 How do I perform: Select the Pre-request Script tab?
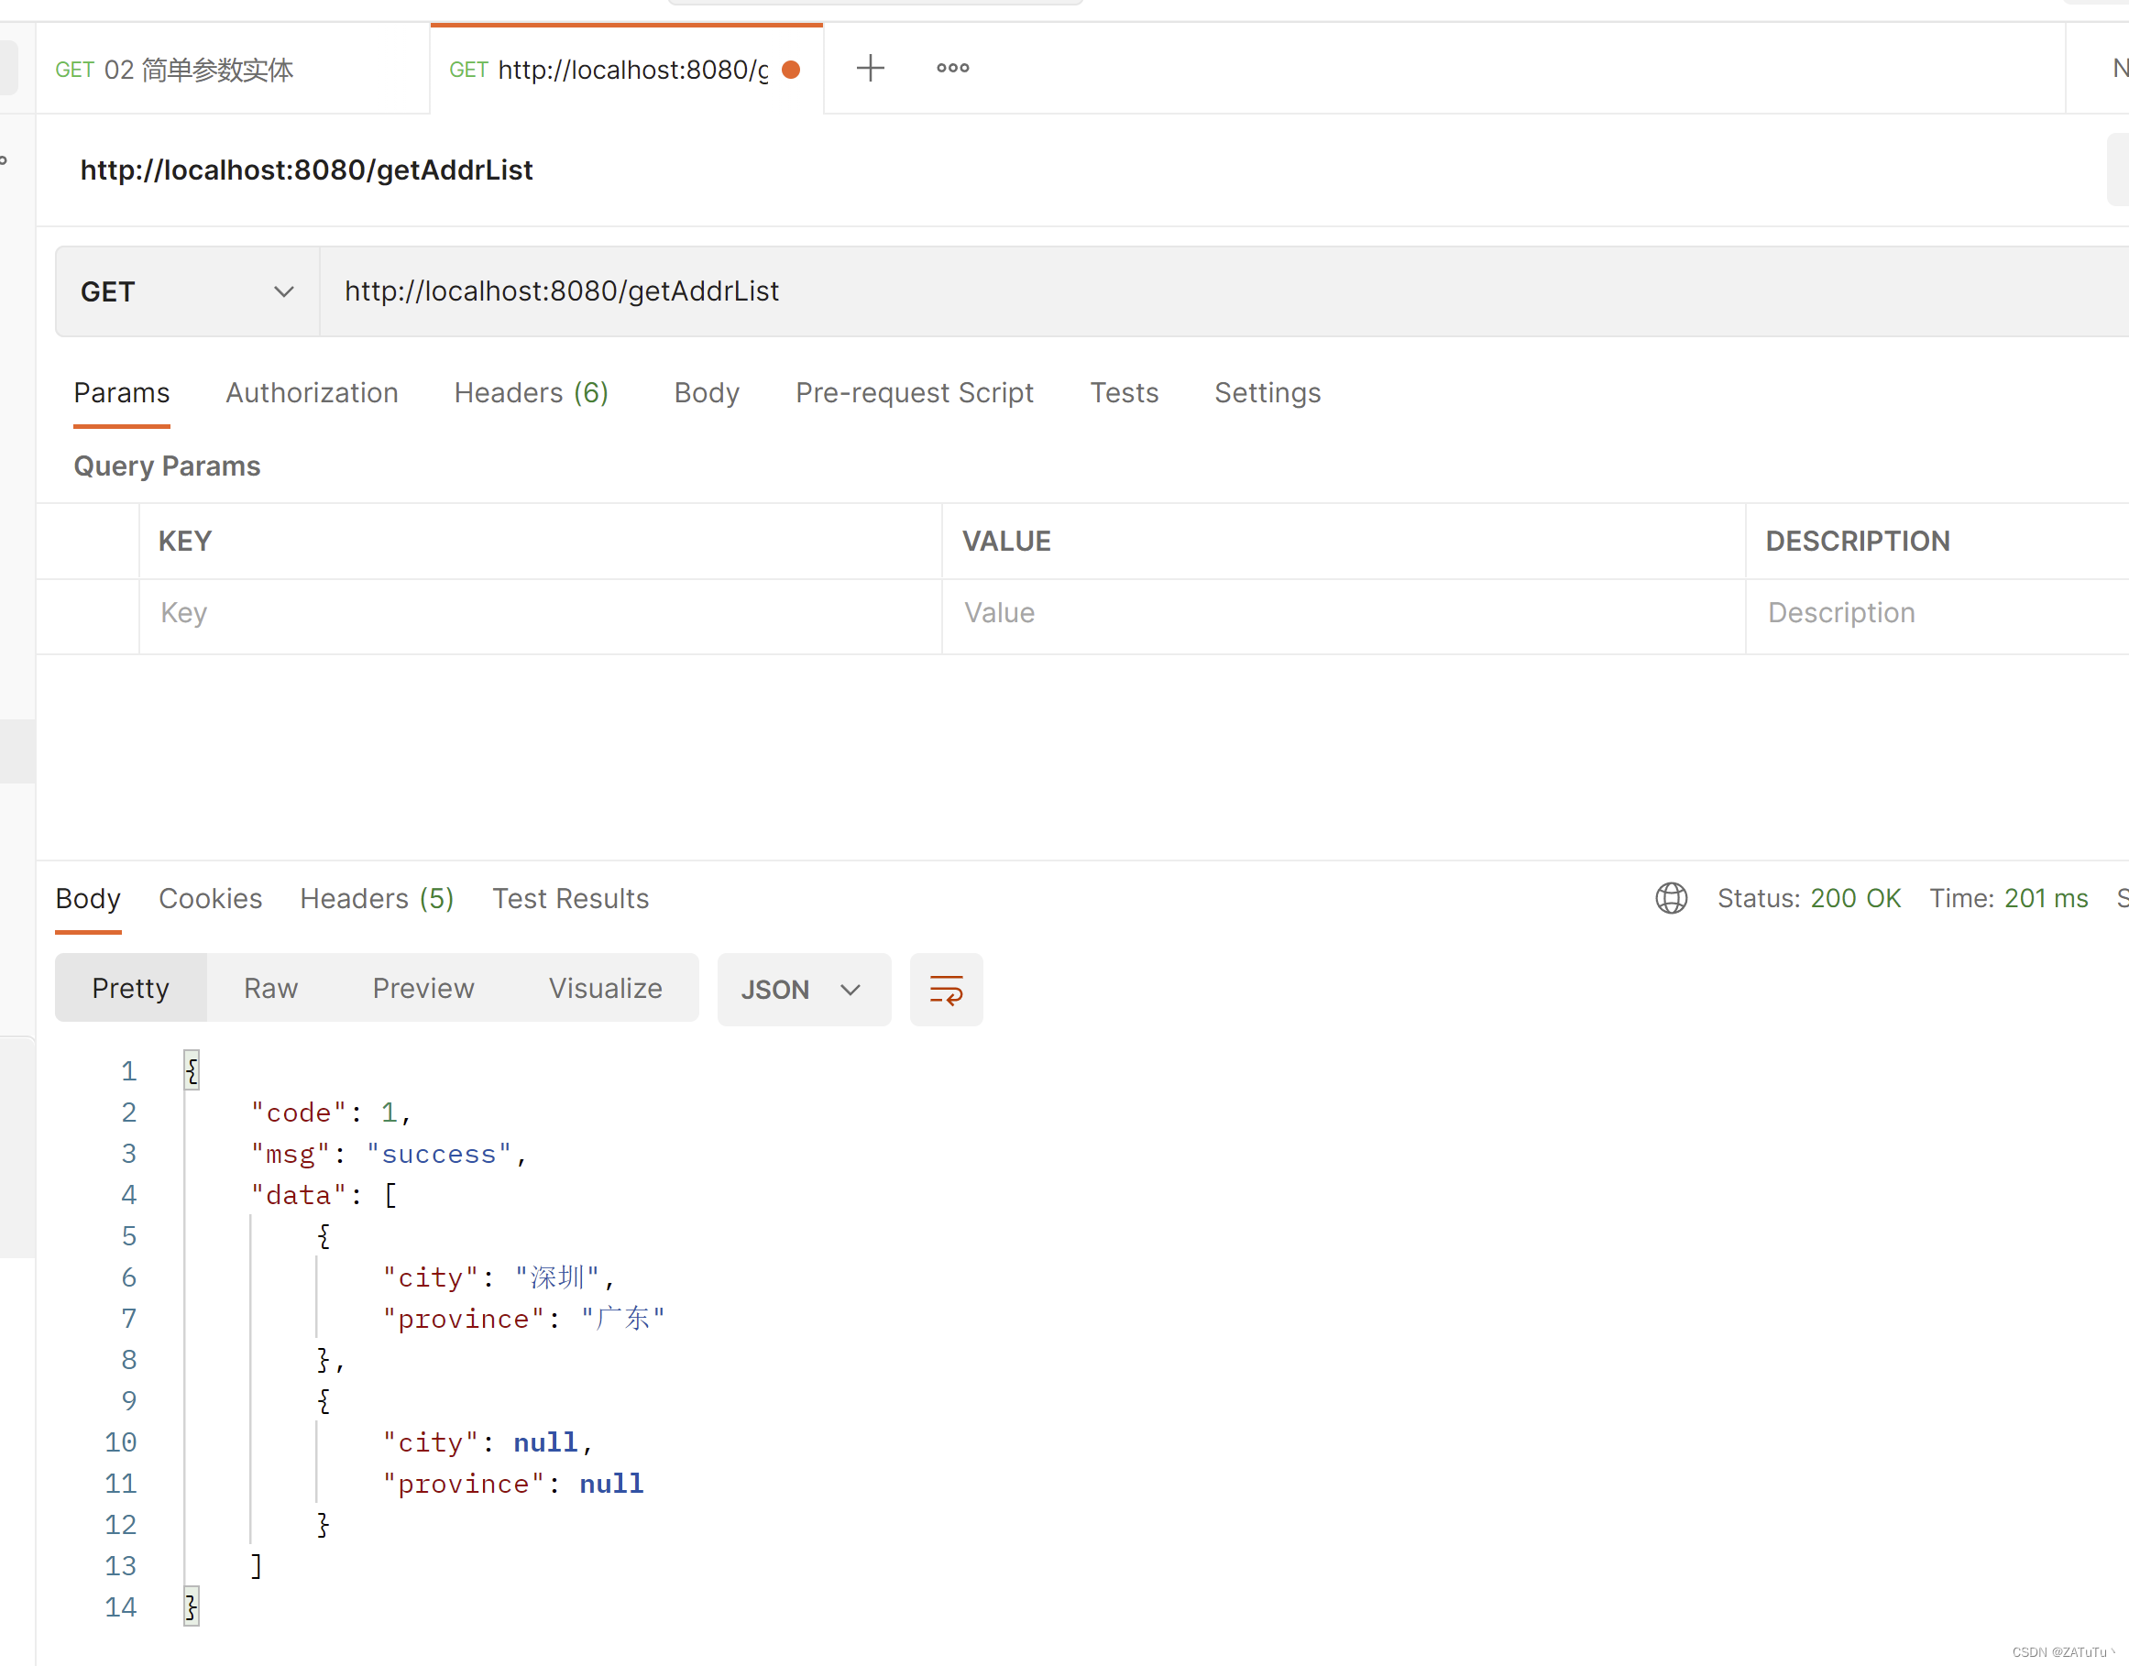pyautogui.click(x=914, y=392)
